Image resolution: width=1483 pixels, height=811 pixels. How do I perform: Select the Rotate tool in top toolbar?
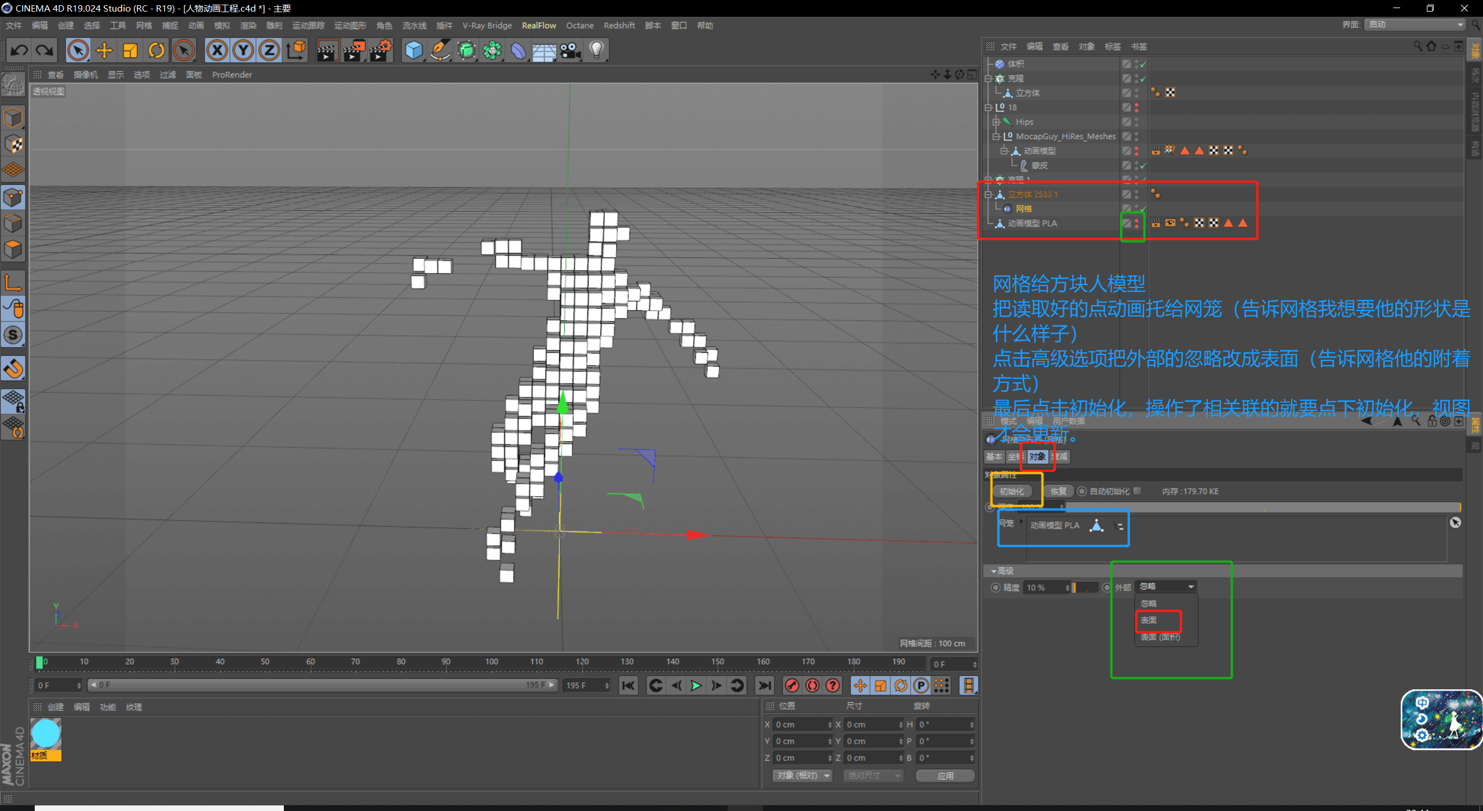pos(156,50)
